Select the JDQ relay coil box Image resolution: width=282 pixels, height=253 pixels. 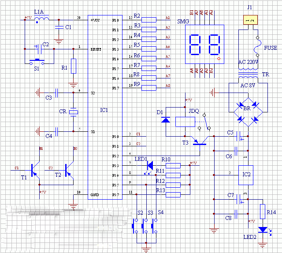185,122
